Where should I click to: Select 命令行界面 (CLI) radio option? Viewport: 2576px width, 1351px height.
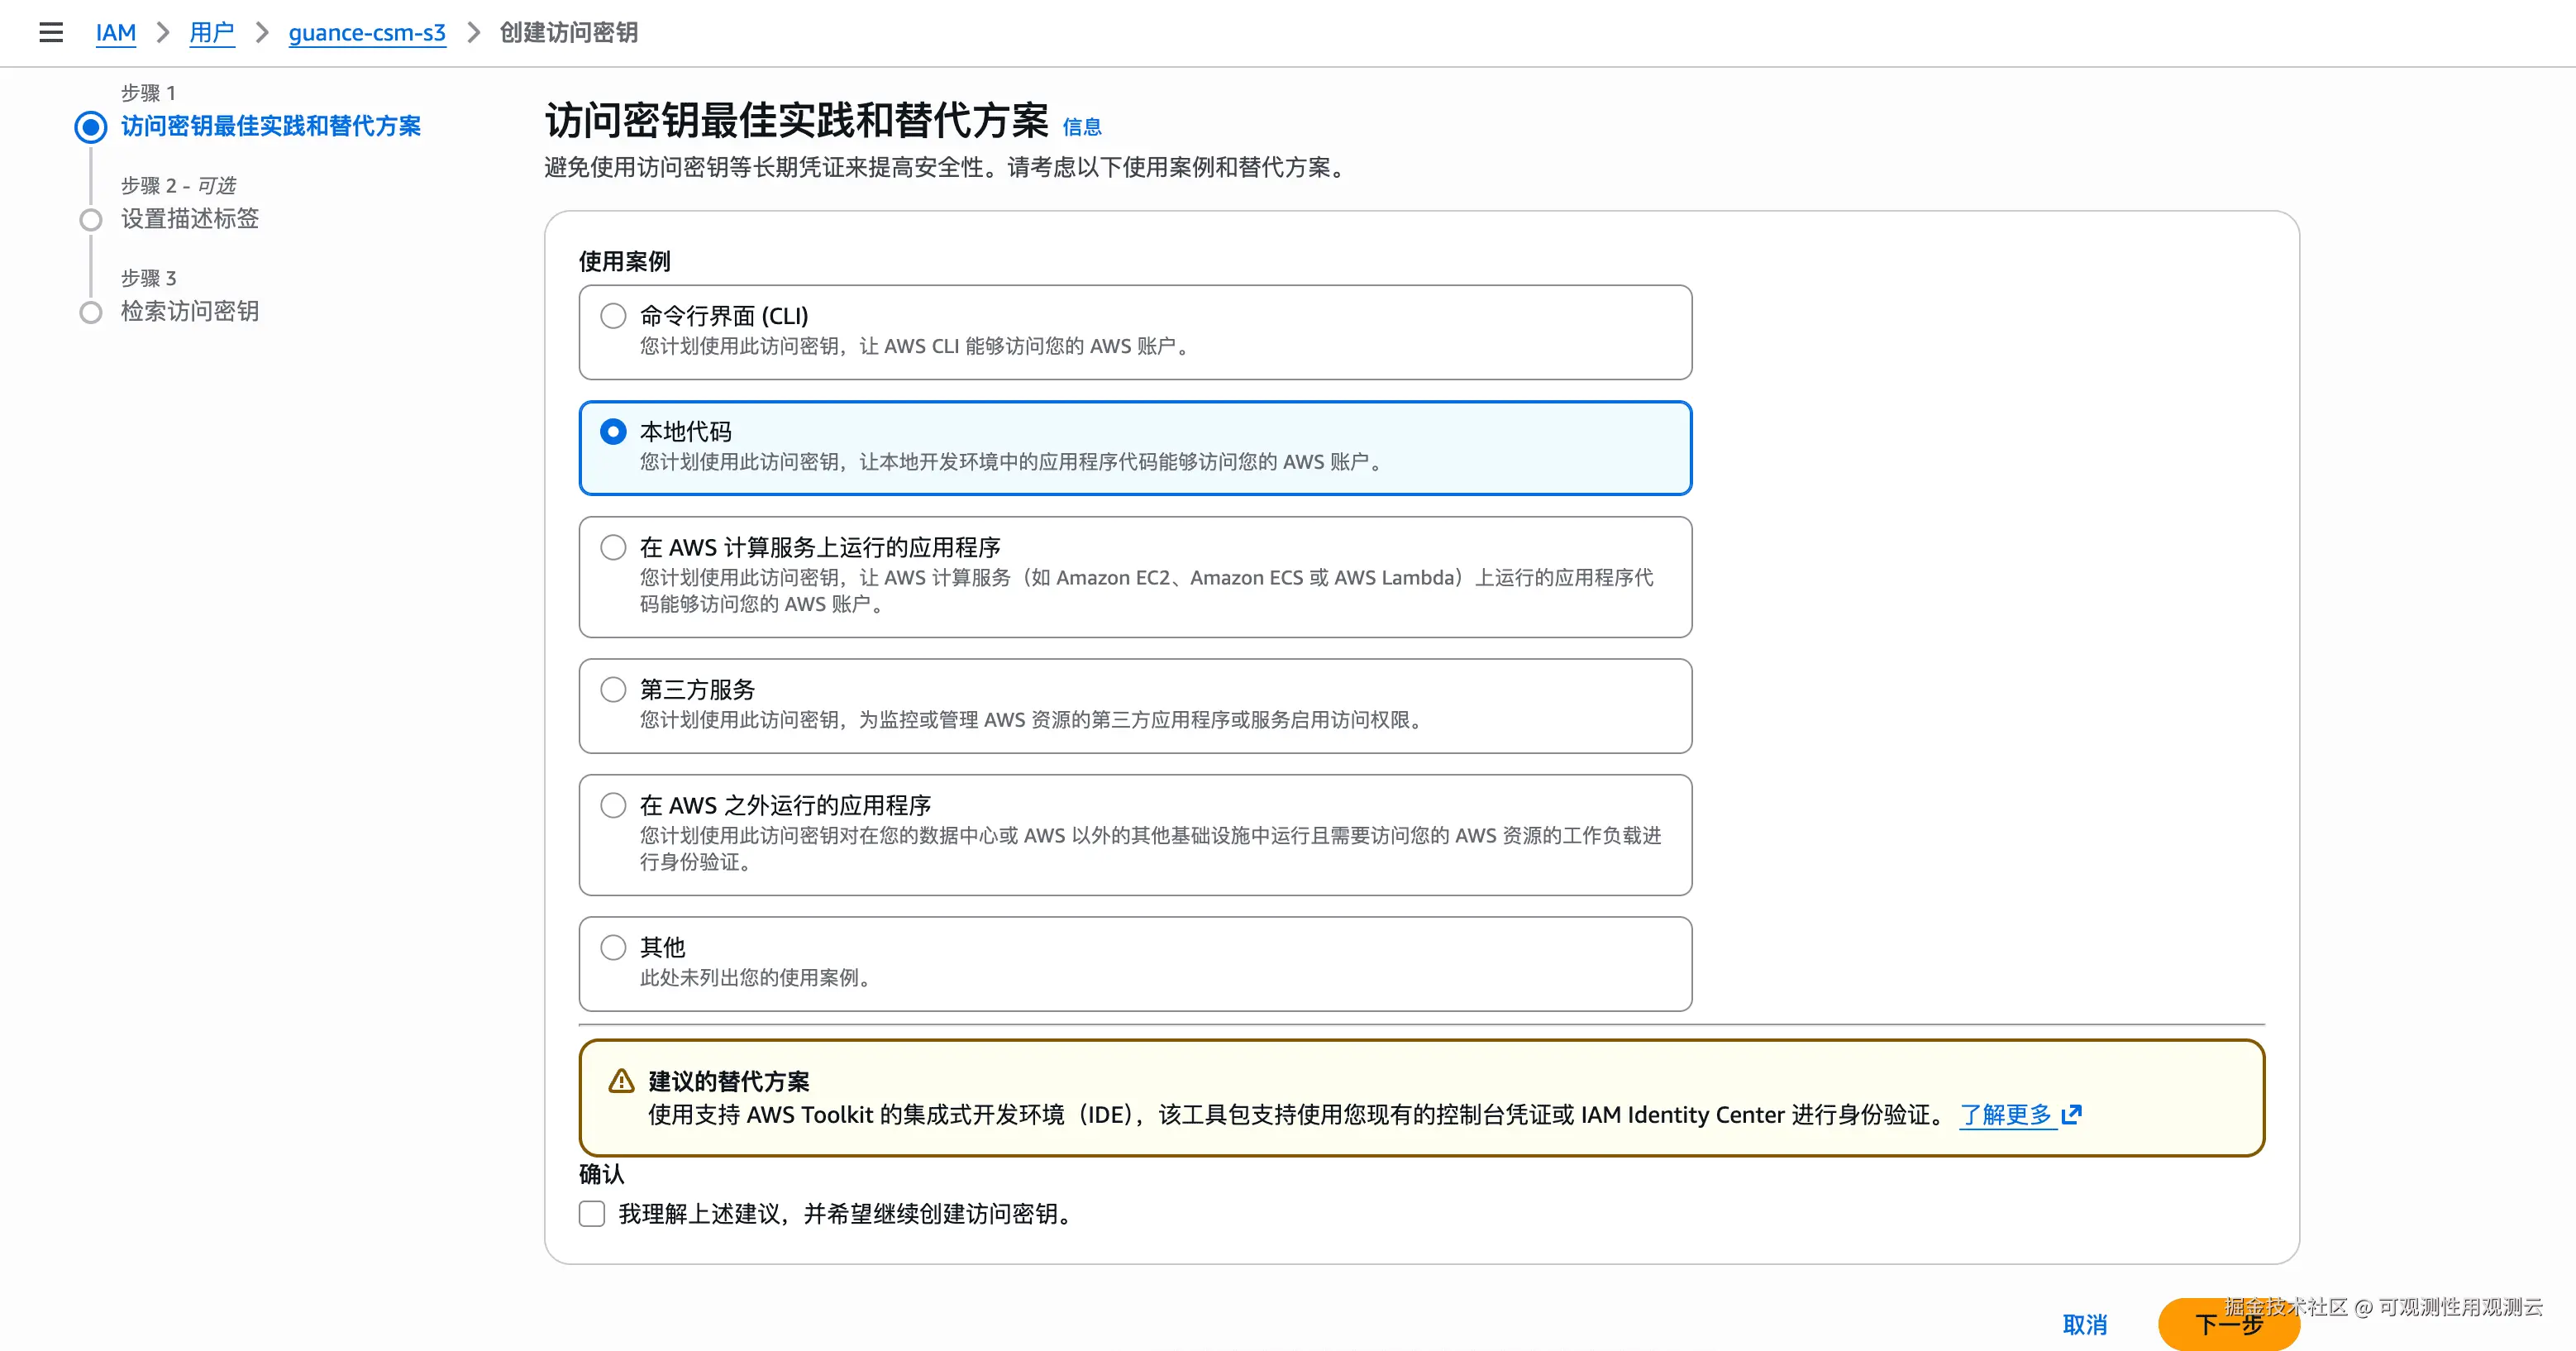click(613, 316)
